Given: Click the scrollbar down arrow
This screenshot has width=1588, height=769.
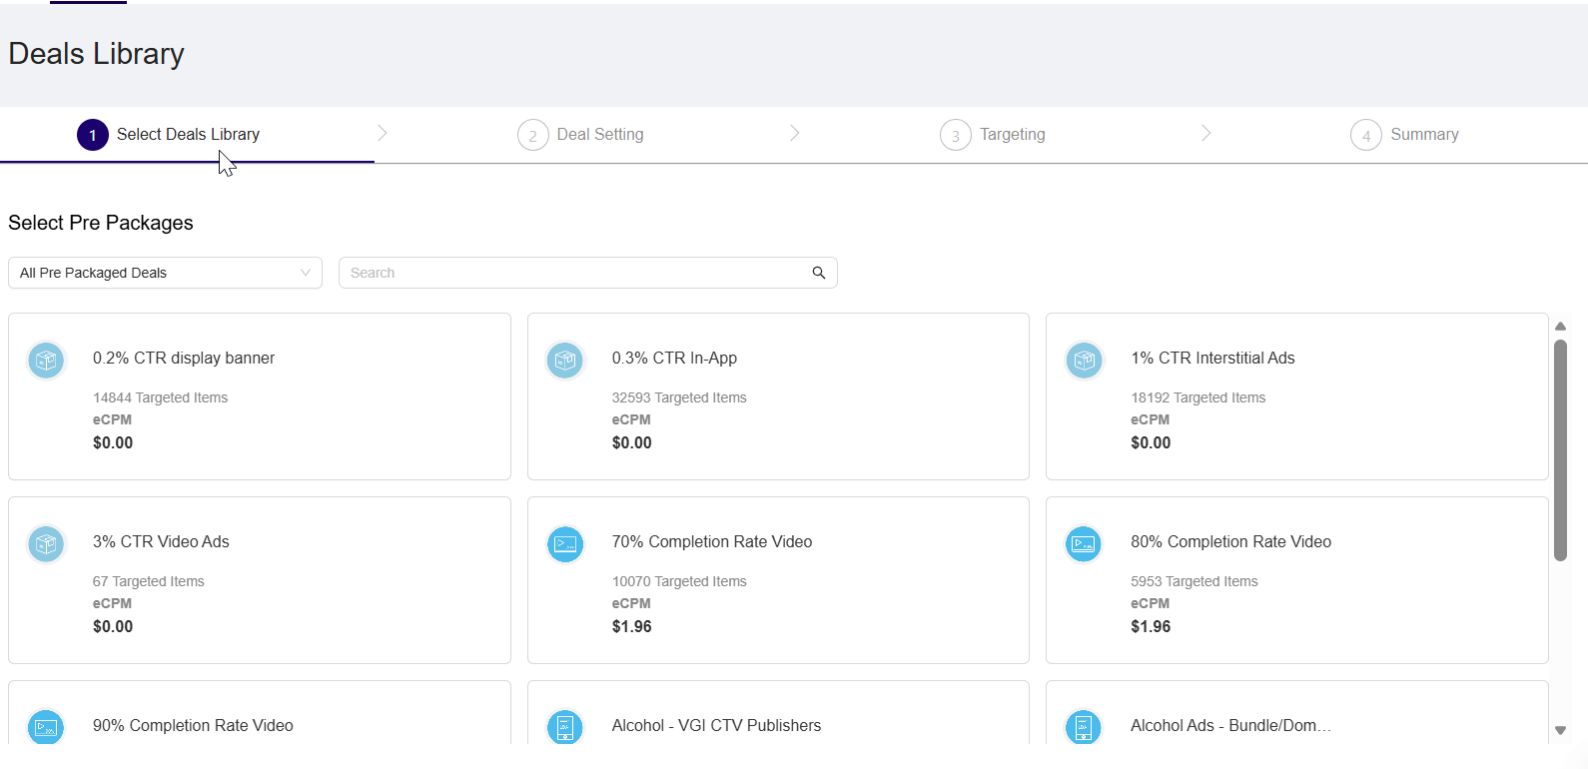Looking at the screenshot, I should [1560, 731].
